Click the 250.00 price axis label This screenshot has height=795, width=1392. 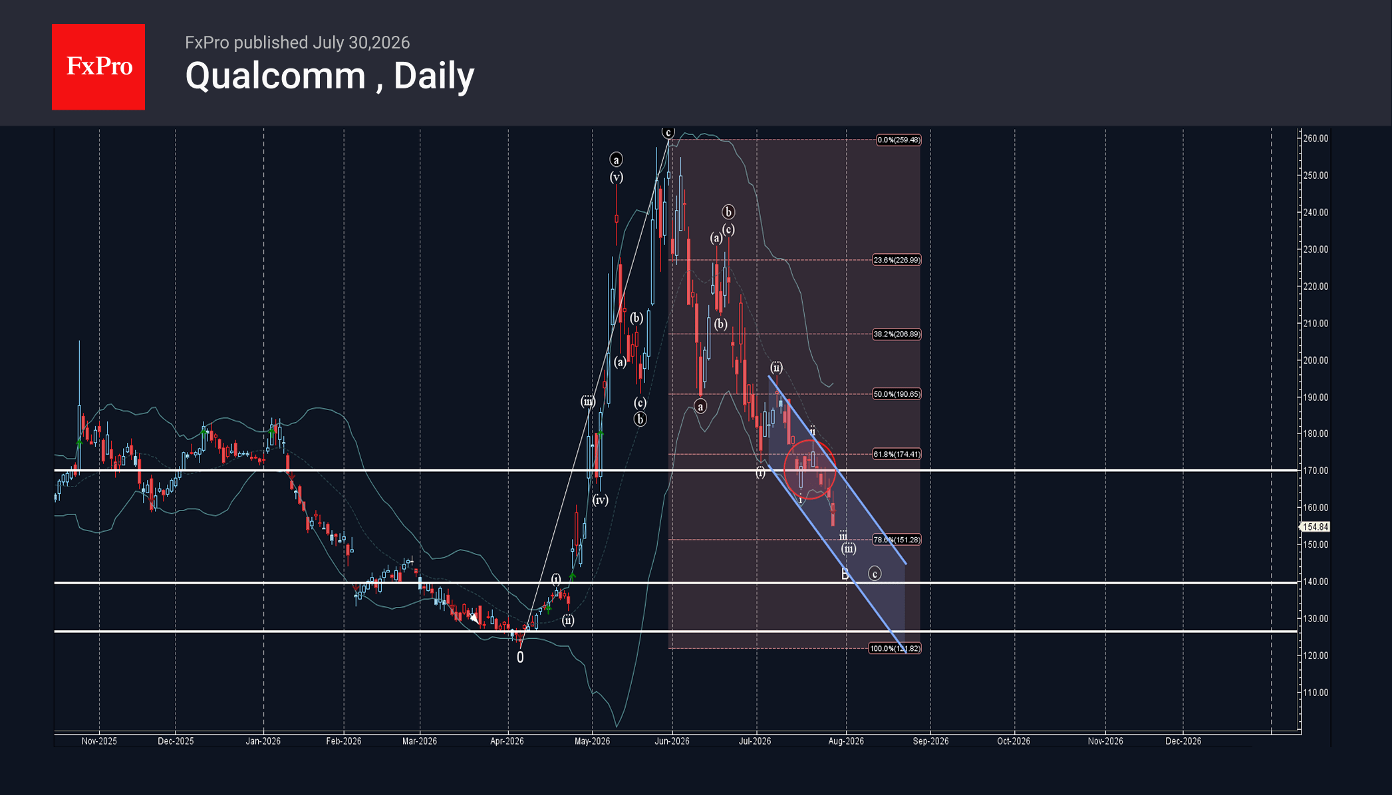tap(1316, 175)
